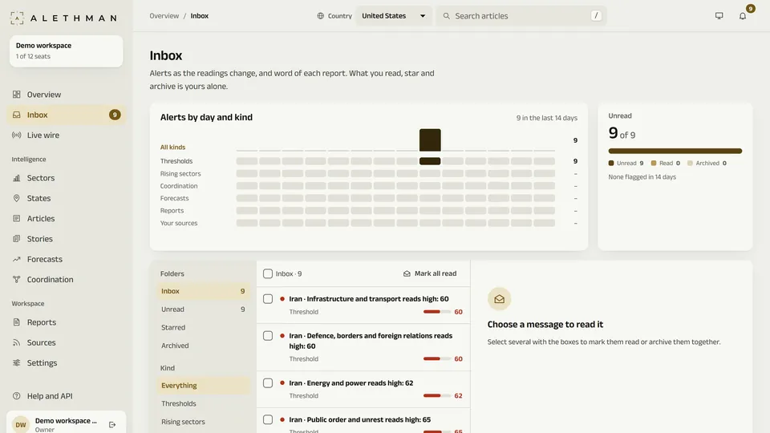Click the Reports file icon in sidebar
Image resolution: width=770 pixels, height=433 pixels.
click(17, 322)
